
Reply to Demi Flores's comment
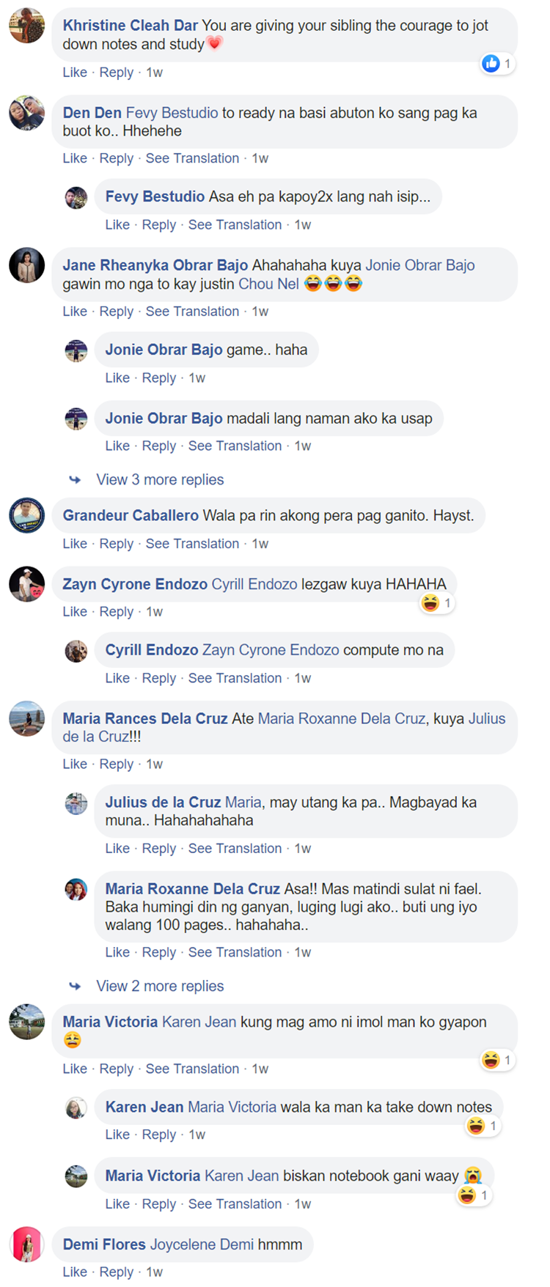(117, 1272)
